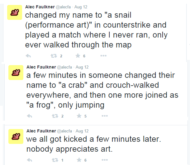The width and height of the screenshot is (190, 165).
Task: Favorite the crab and frog tweet
Action: tap(79, 116)
